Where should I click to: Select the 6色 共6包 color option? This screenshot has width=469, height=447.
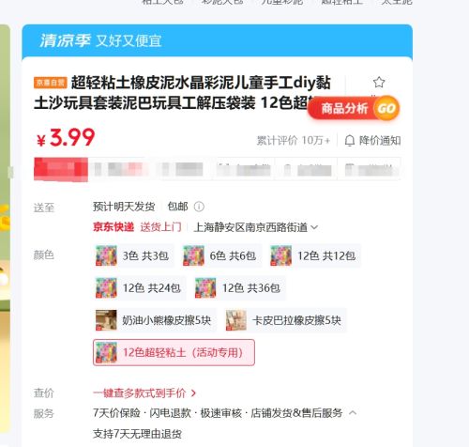tap(221, 255)
